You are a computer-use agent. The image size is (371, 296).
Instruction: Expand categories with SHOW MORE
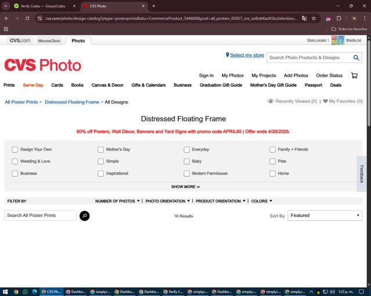[185, 187]
